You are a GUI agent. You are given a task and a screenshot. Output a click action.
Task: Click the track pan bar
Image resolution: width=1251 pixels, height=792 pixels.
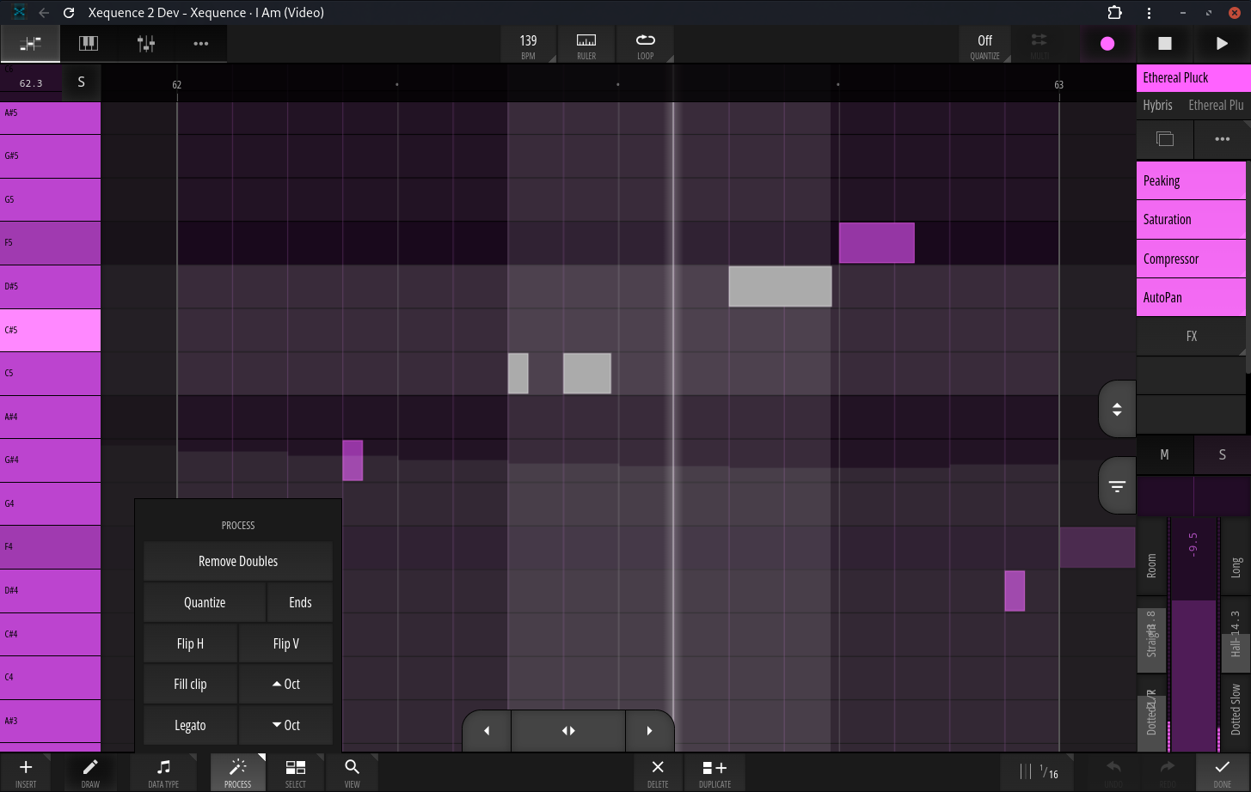coord(1193,497)
